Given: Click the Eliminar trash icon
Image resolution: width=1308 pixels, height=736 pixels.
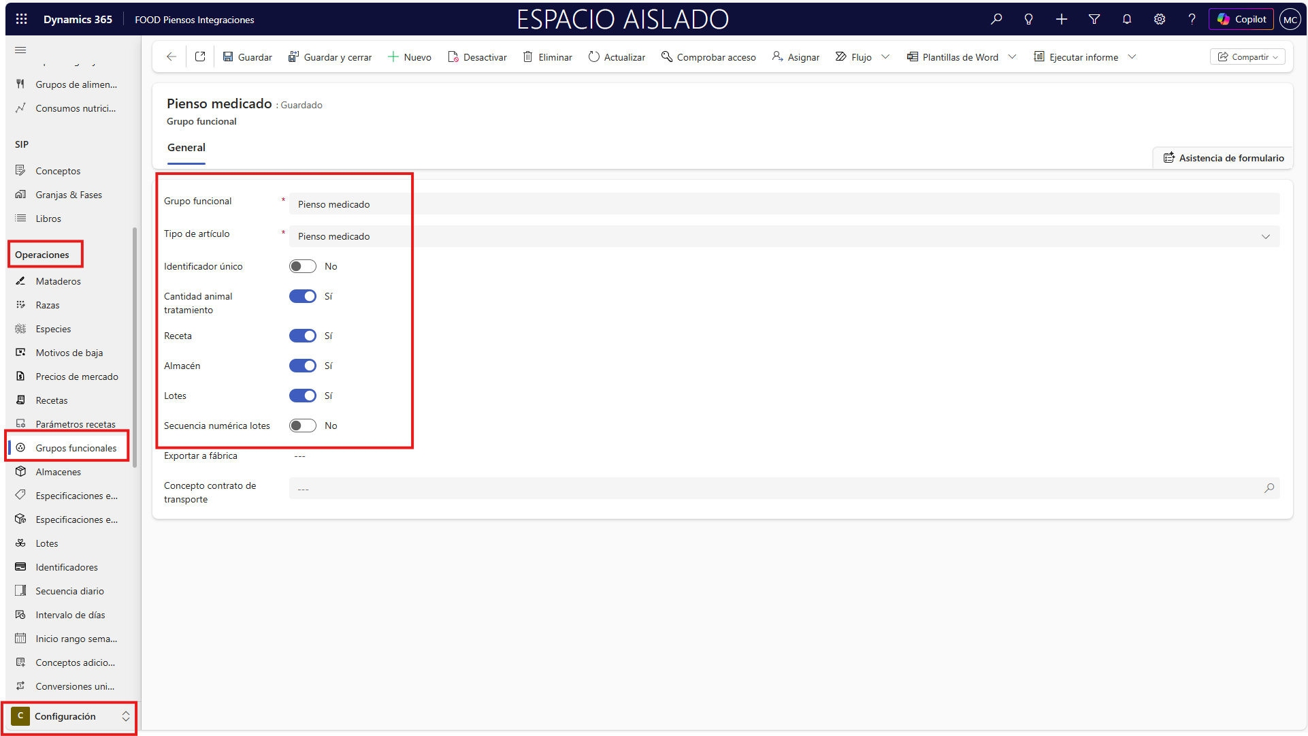Looking at the screenshot, I should click(528, 57).
